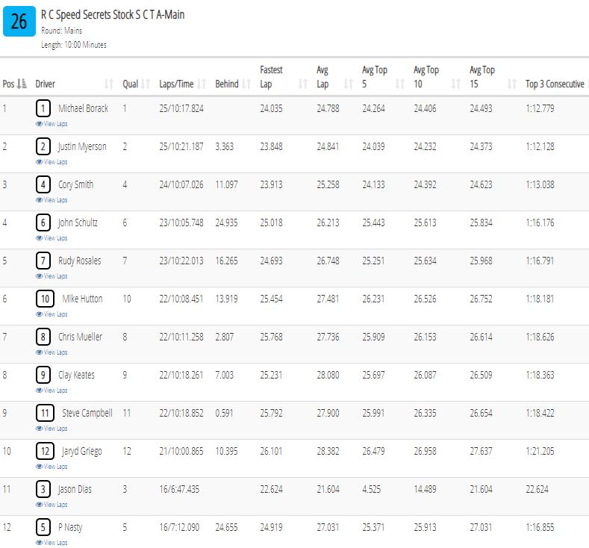Click the Avg Top 5 sort arrows
Image resolution: width=589 pixels, height=548 pixels.
pyautogui.click(x=400, y=84)
